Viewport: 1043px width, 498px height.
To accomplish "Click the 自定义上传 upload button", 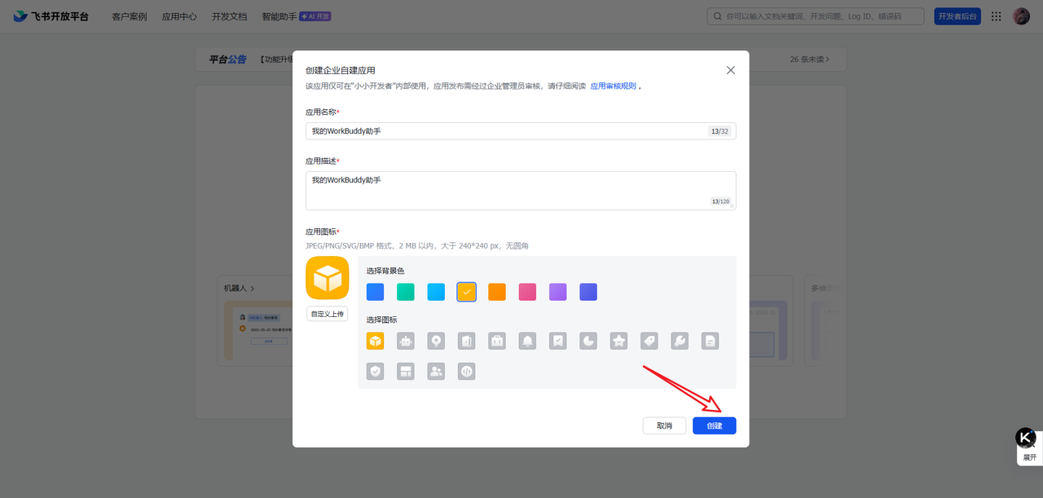I will [327, 314].
